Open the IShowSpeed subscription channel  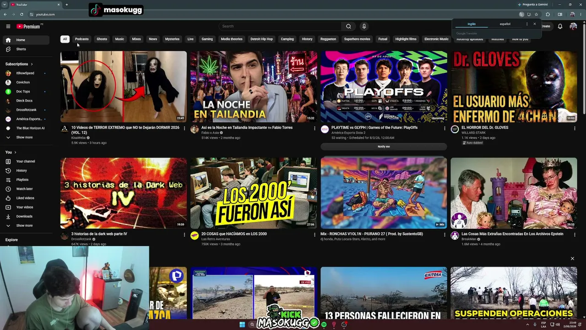point(27,73)
